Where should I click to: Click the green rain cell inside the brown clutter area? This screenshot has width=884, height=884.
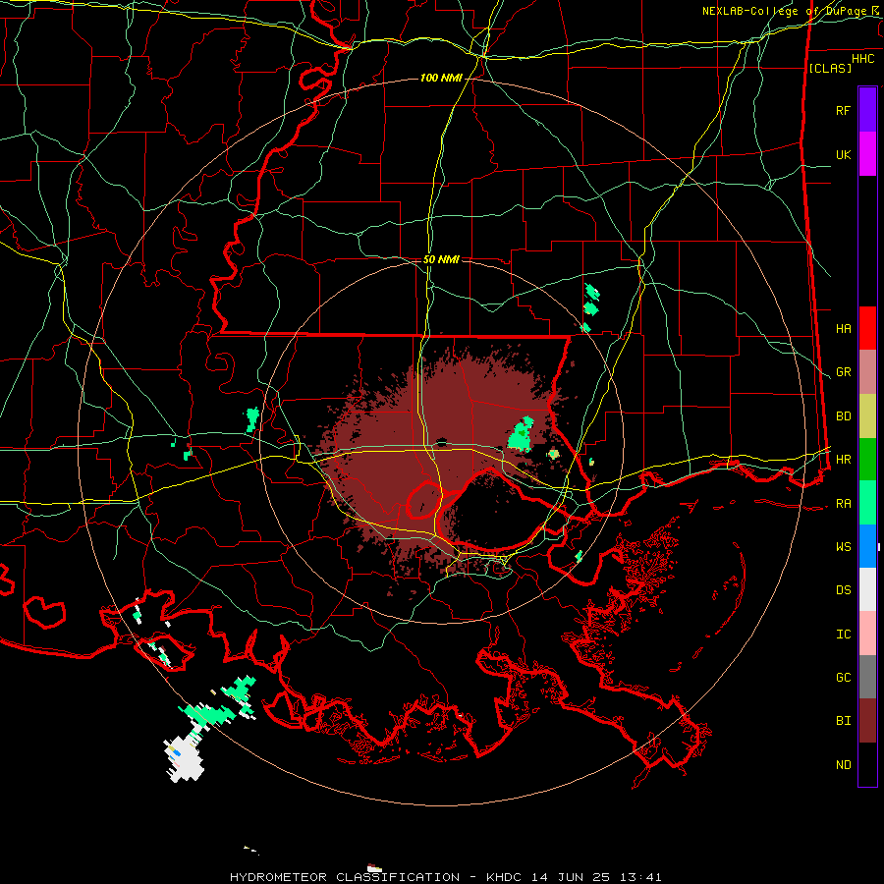(521, 435)
